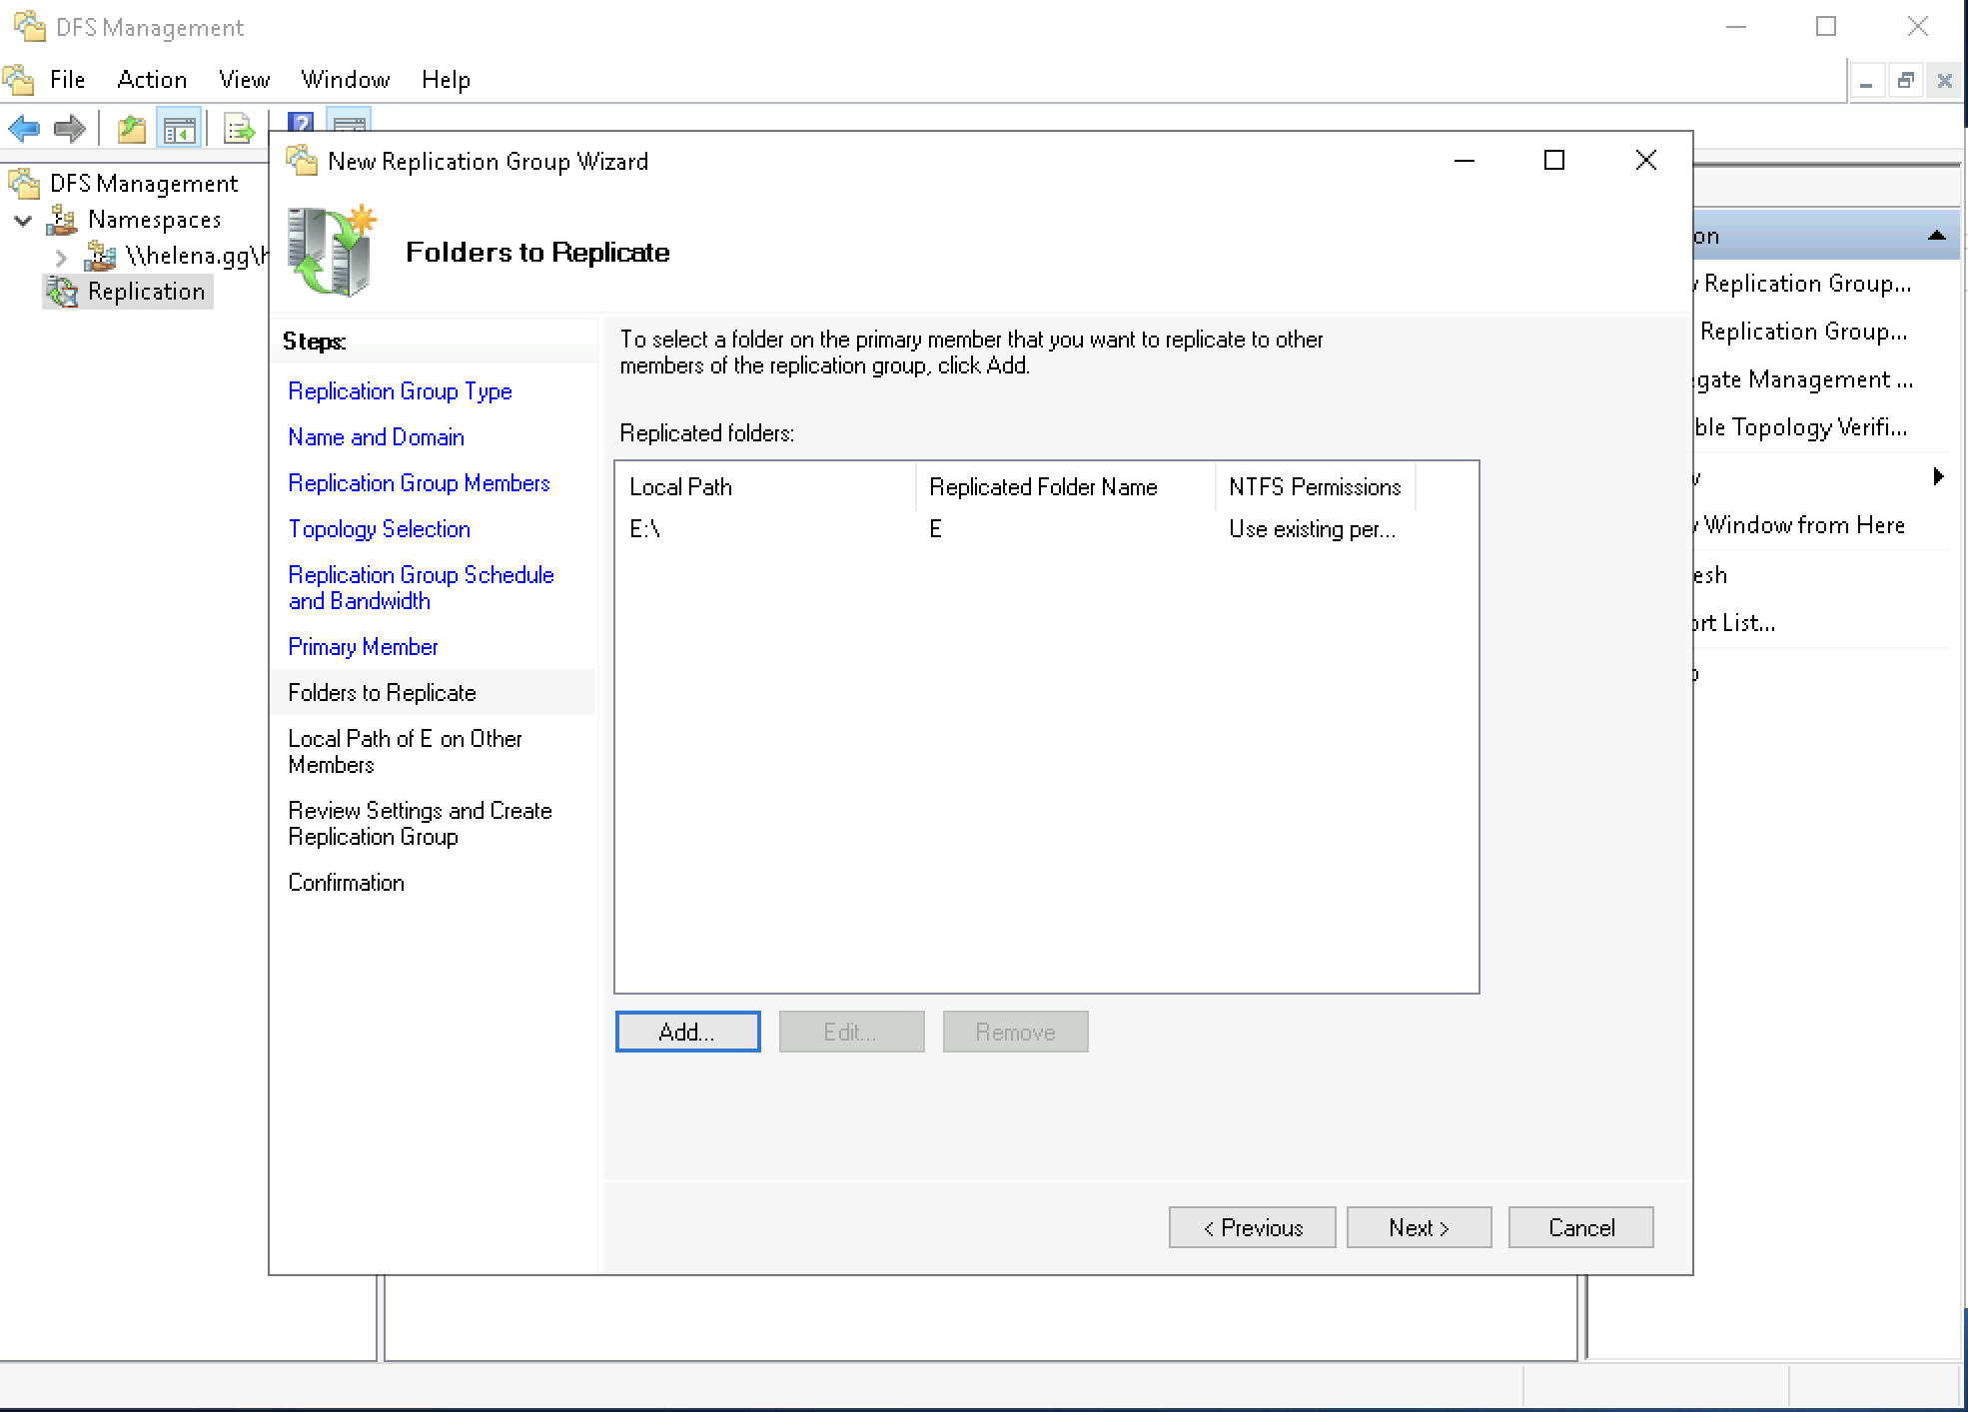Toggle the Show/Hide Console Tree icon

click(180, 129)
